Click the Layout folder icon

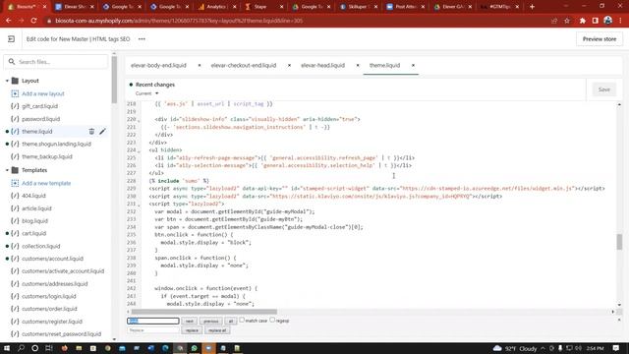pyautogui.click(x=15, y=81)
